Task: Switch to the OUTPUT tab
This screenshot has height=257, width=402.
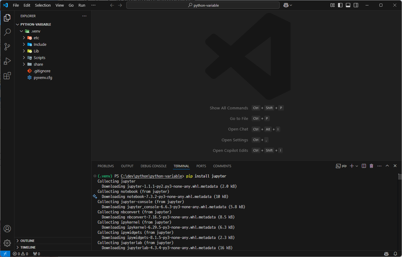Action: point(127,166)
